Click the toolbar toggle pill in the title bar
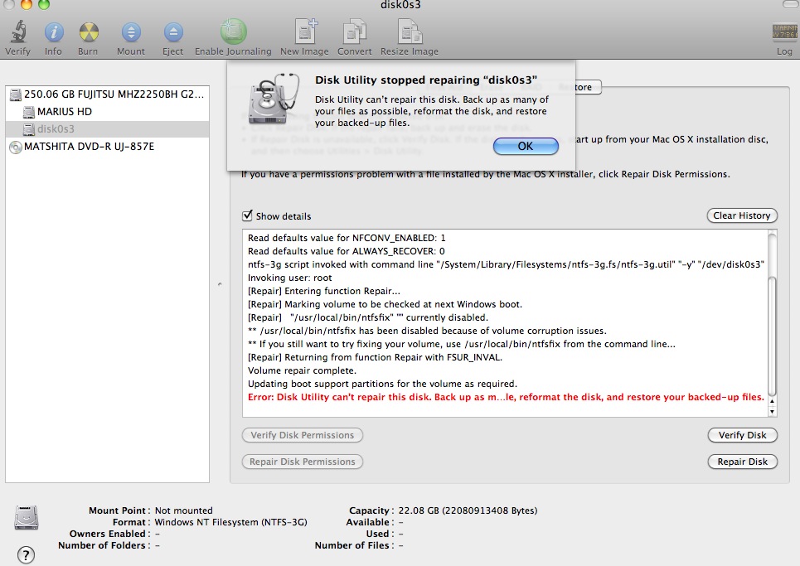800x566 pixels. tap(791, 4)
